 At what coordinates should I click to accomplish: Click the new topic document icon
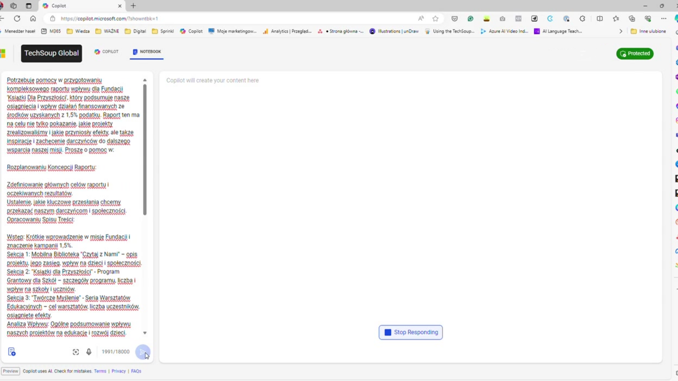12,352
